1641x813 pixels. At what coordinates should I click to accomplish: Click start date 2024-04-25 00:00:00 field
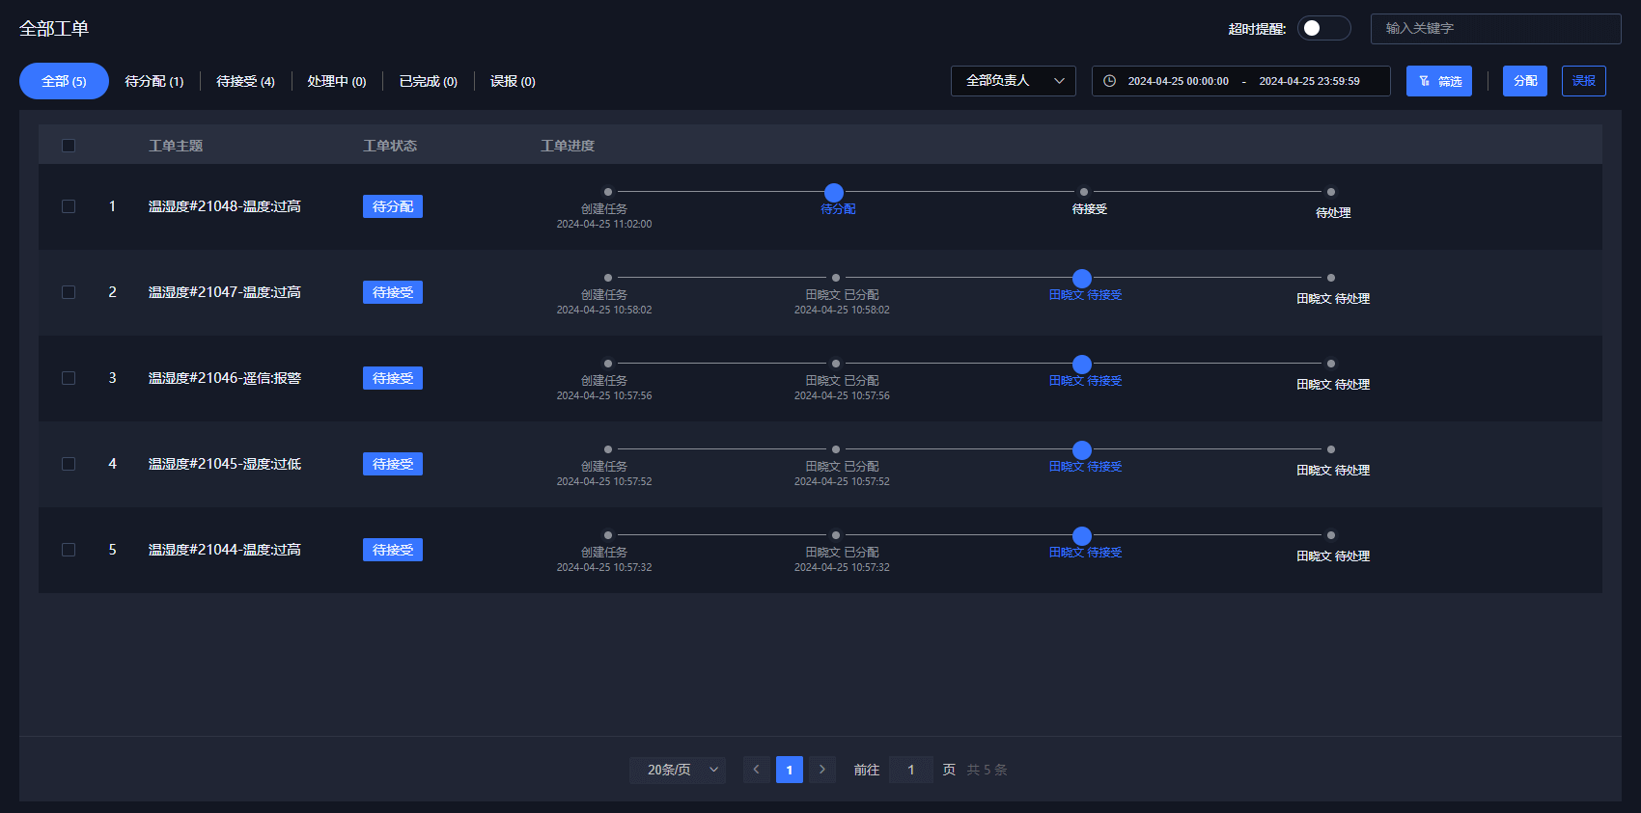1179,81
